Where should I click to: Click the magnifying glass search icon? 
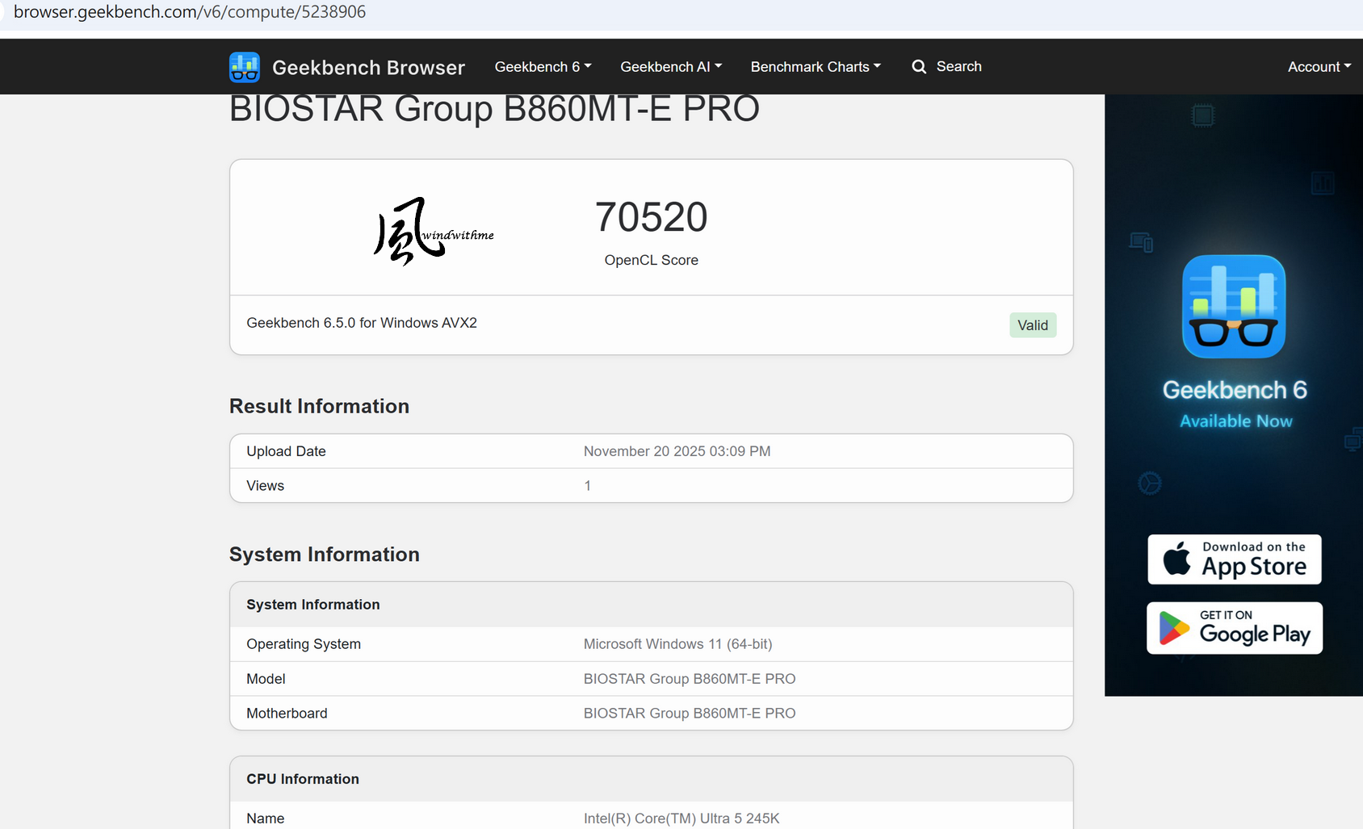919,67
